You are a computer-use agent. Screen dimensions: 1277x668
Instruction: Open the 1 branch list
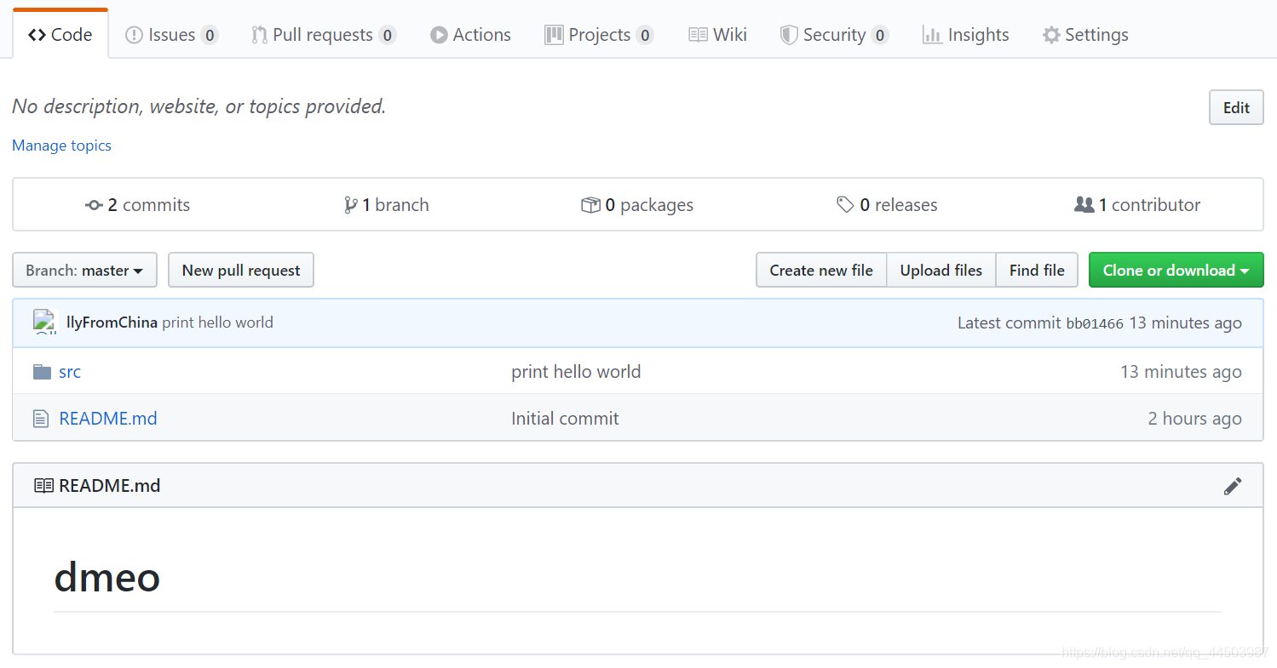387,205
